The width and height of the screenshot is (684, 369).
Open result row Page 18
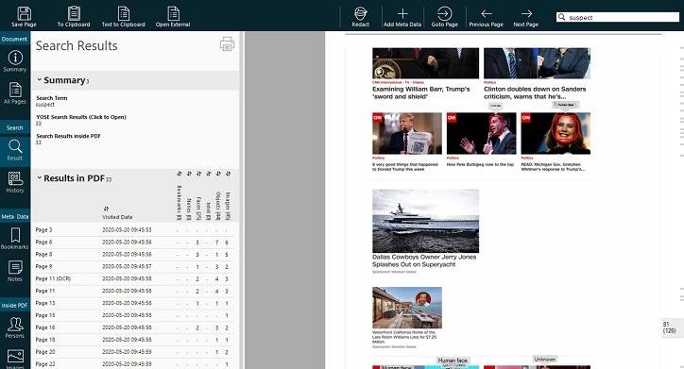click(134, 340)
